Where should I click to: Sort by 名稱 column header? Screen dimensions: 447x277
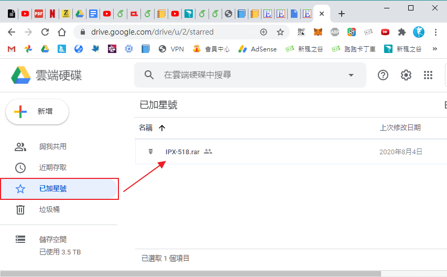(x=145, y=128)
